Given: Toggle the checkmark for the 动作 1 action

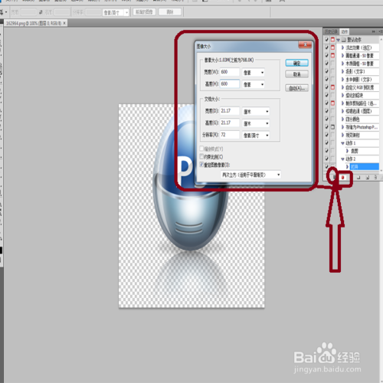Looking at the screenshot, I should pyautogui.click(x=326, y=143).
